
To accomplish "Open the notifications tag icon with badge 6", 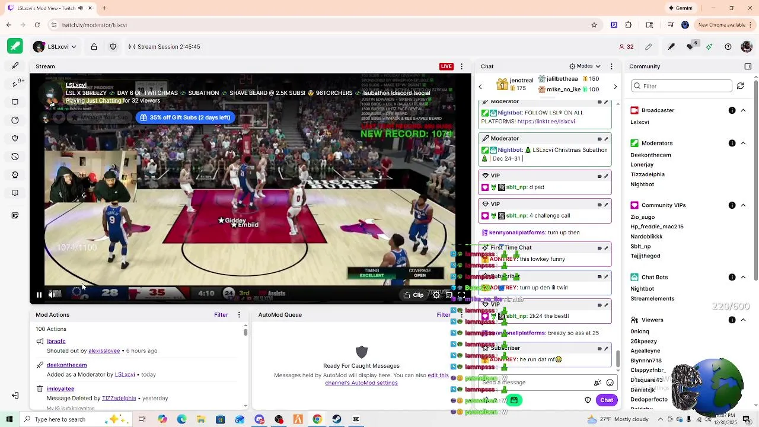I will tap(691, 46).
